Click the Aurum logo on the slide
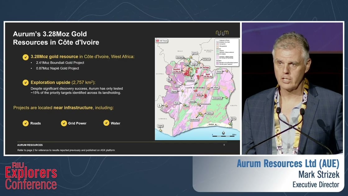 click(x=222, y=33)
